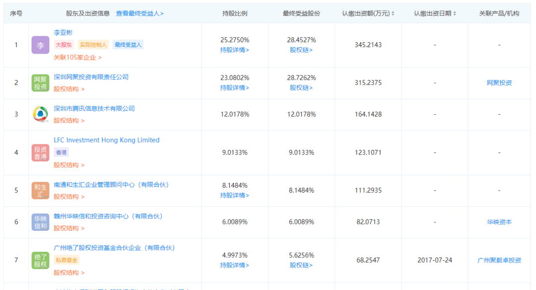The image size is (536, 290).
Task: Expand 股权结构 for LFC Investment
Action: point(69,165)
